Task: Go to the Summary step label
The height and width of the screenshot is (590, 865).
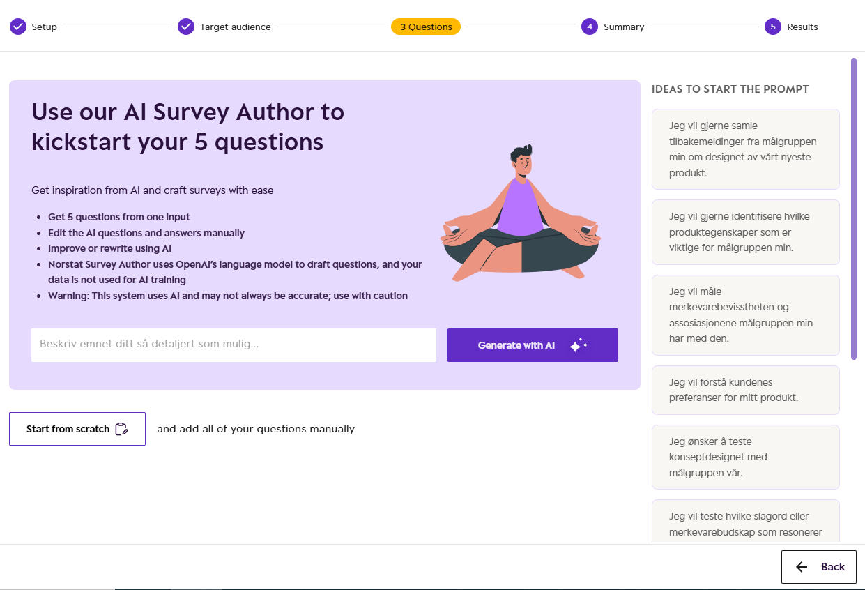Action: (624, 27)
